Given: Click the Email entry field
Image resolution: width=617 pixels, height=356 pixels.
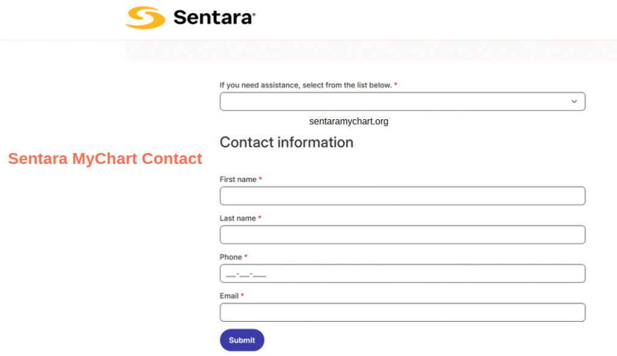Looking at the screenshot, I should click(x=402, y=312).
